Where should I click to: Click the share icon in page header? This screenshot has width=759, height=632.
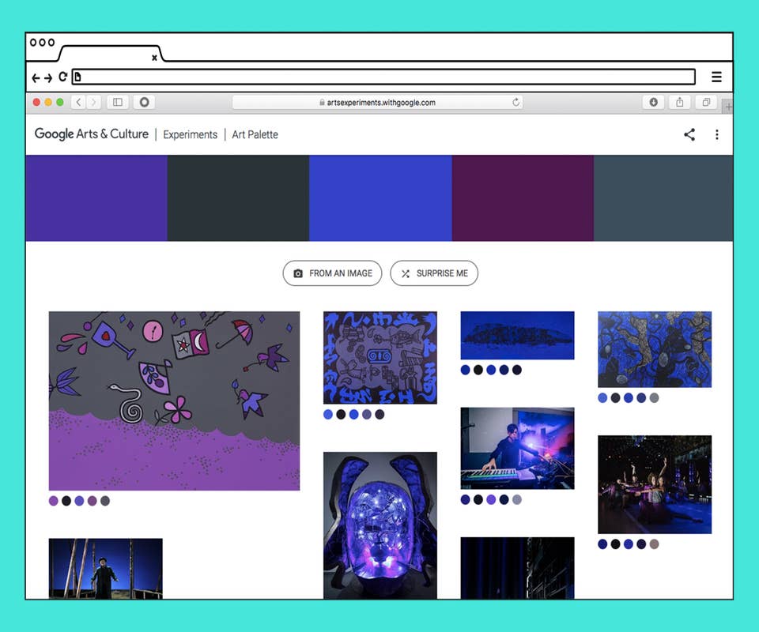coord(689,134)
